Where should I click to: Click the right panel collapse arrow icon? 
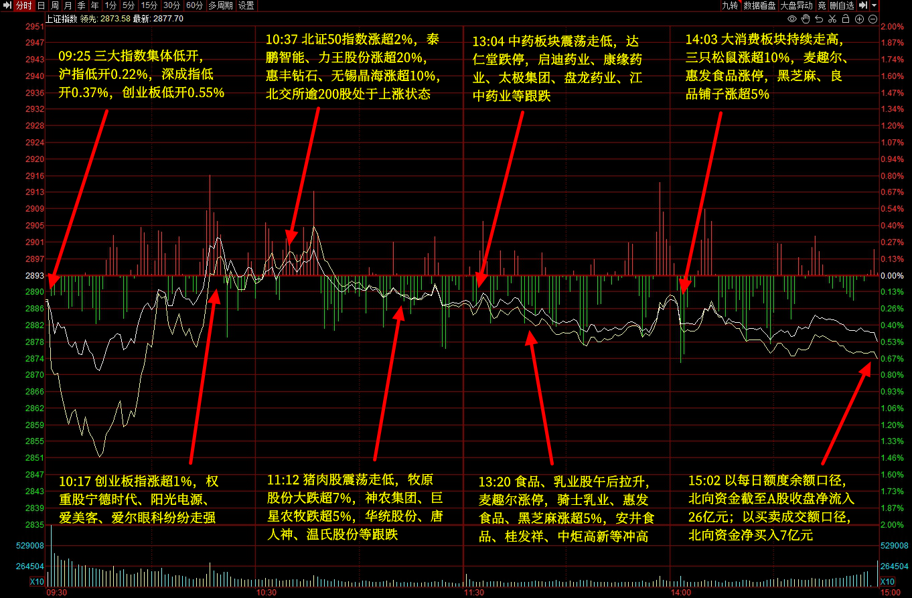coord(863,5)
